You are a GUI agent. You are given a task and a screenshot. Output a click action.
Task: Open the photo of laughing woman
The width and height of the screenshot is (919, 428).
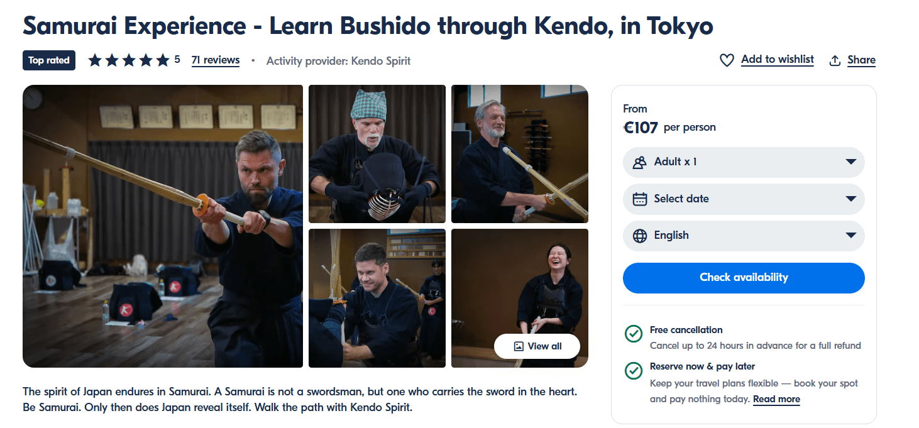(520, 283)
